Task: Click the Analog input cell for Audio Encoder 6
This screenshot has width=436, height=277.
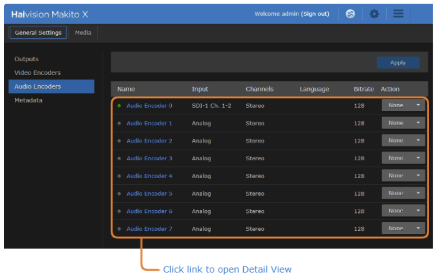Action: click(x=201, y=211)
